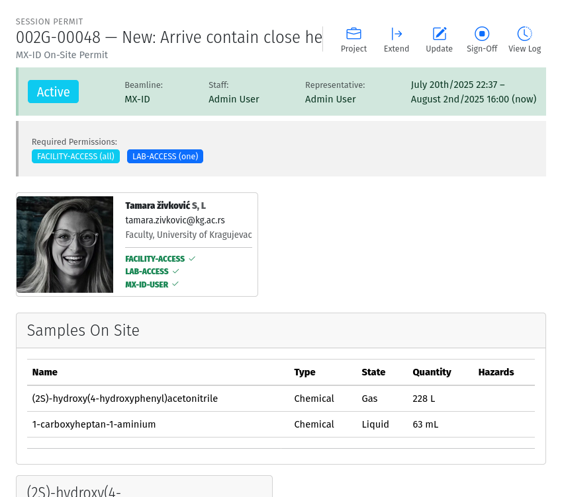562x497 pixels.
Task: Click the name Tamara Živković
Action: [158, 206]
